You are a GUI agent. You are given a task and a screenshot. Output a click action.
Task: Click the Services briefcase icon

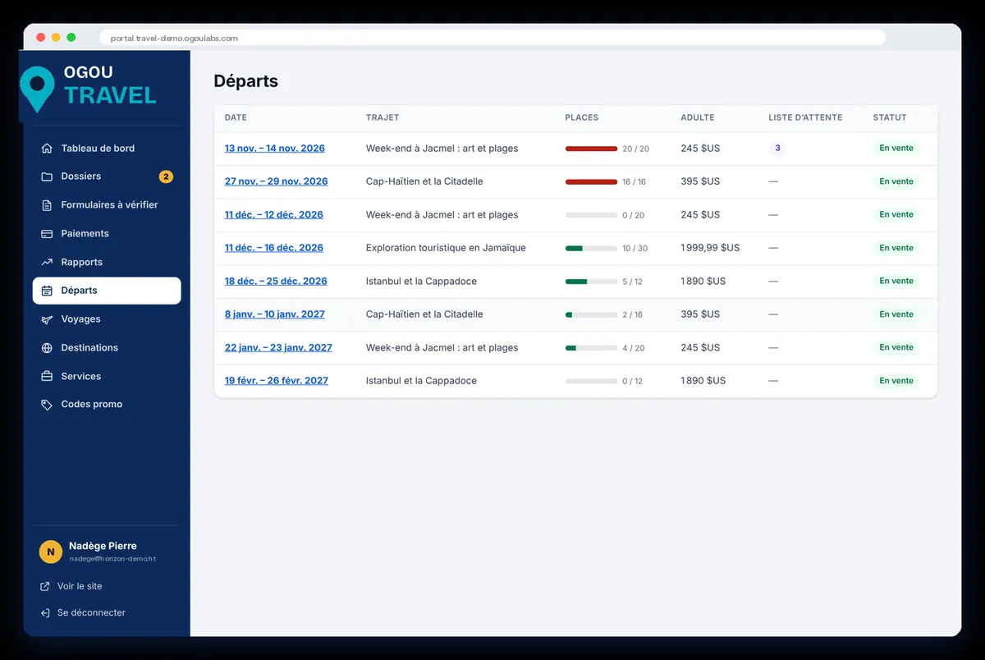47,377
